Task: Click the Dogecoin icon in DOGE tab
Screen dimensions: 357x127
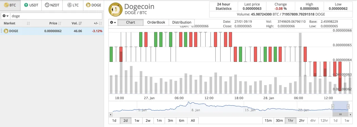Action: click(x=88, y=5)
